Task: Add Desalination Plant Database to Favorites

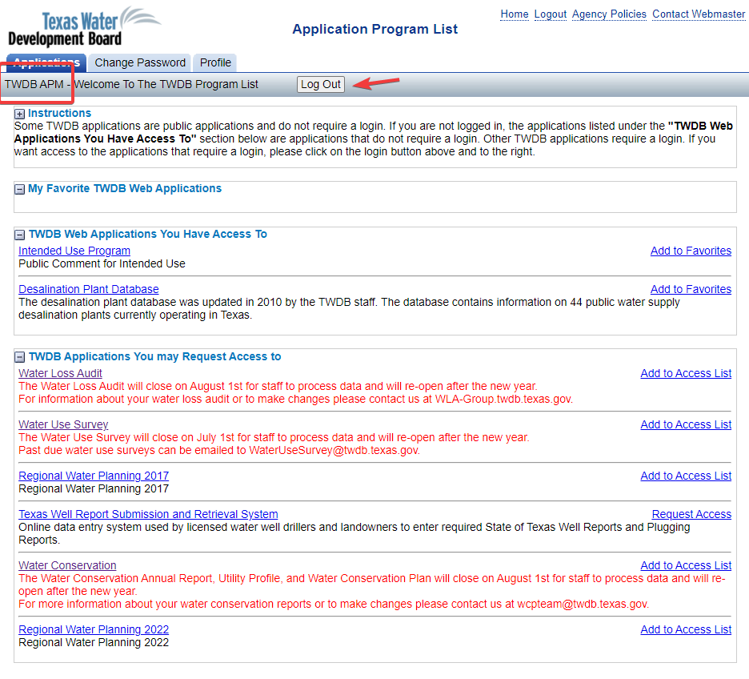Action: [x=691, y=289]
